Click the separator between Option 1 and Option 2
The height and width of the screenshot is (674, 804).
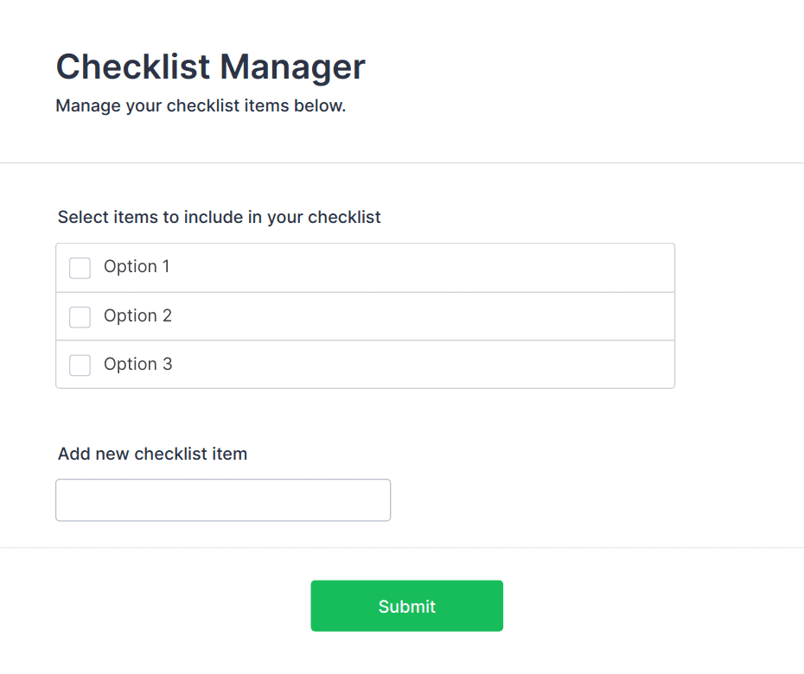point(365,292)
